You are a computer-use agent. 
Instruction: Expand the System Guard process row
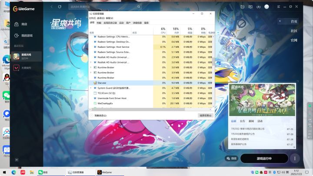point(91,88)
